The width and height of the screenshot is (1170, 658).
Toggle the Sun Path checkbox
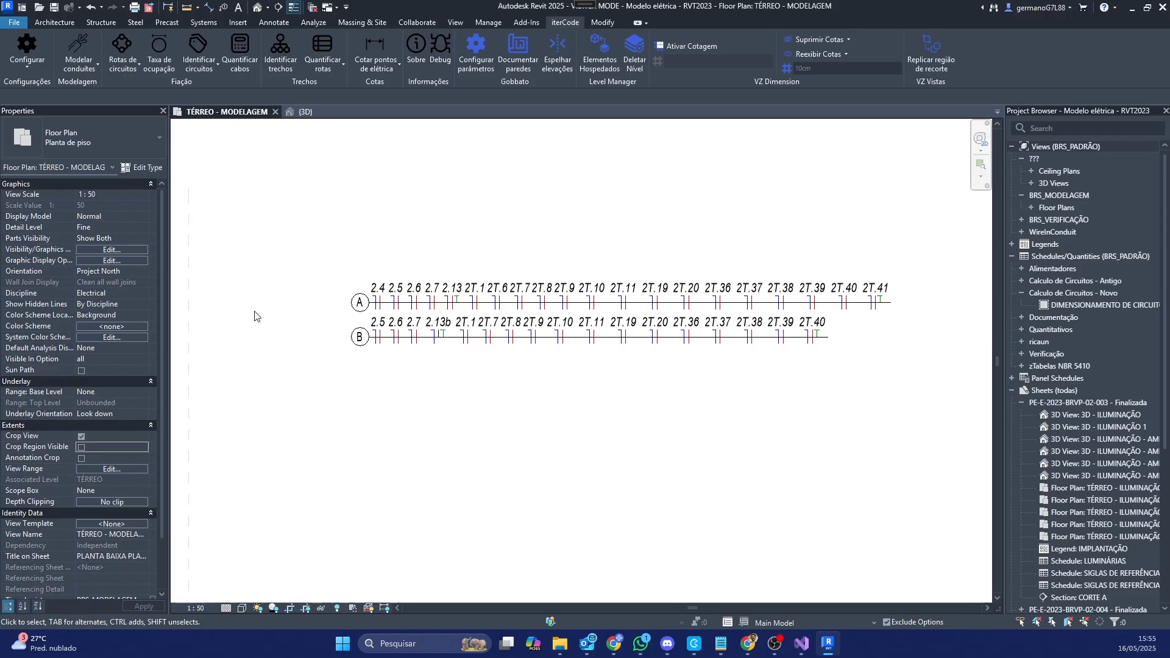coord(81,370)
